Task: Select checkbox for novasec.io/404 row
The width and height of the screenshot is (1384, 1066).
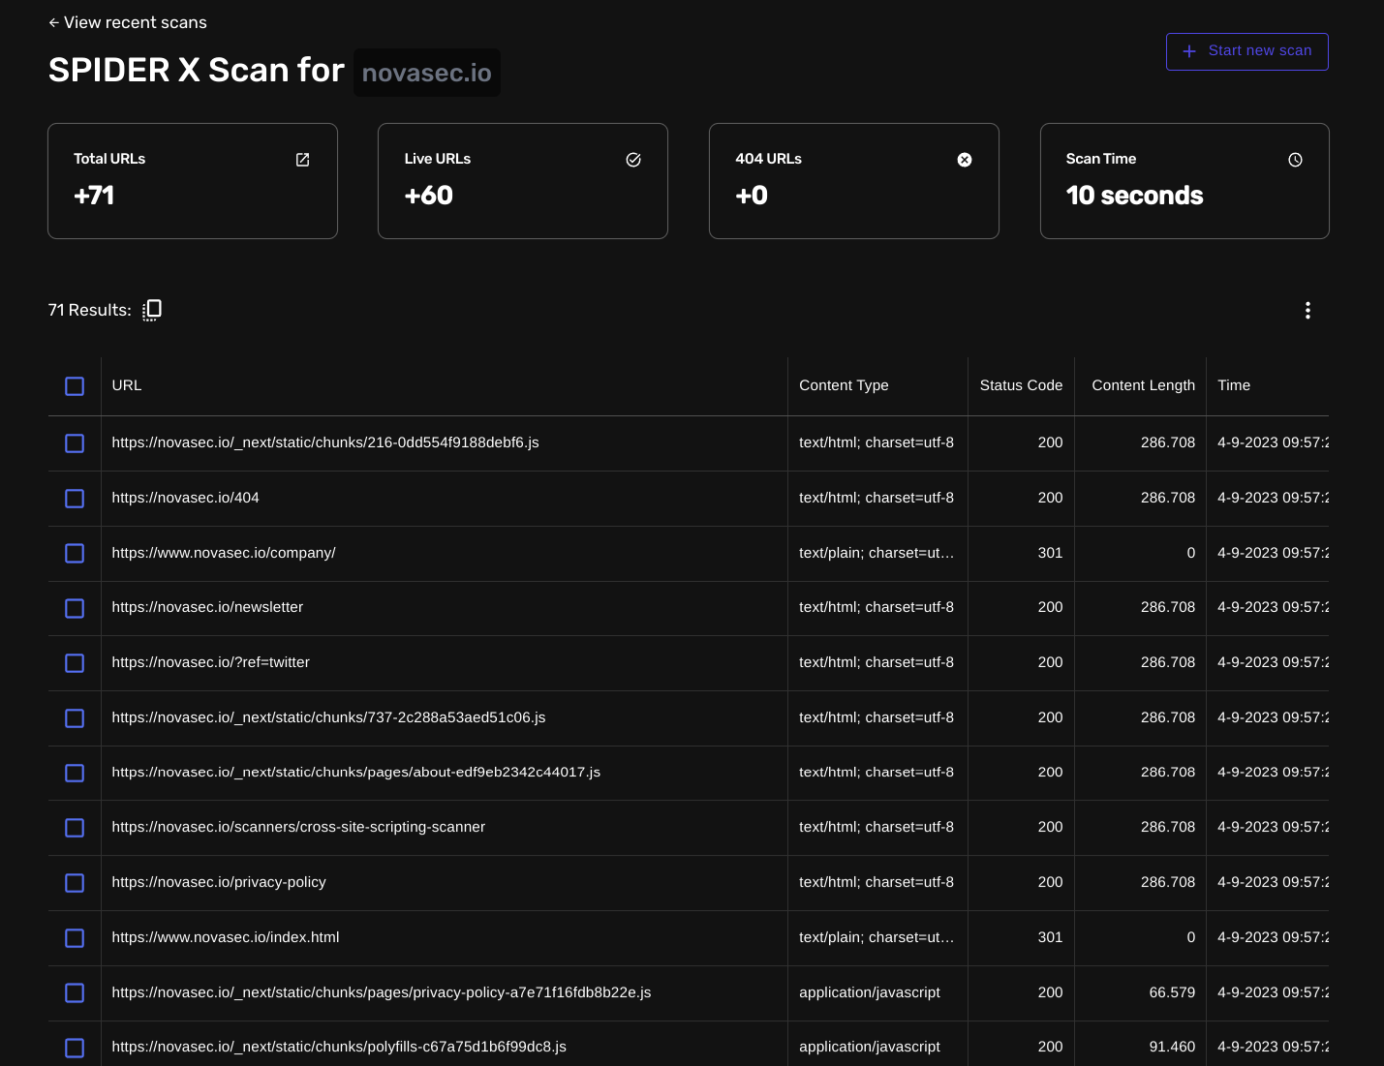Action: click(x=75, y=499)
